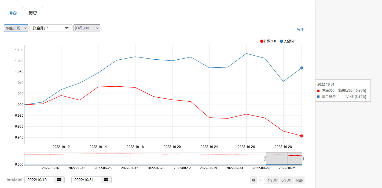The height and width of the screenshot is (188, 382).
Task: Open the 资金账户 account dropdown
Action: click(51, 28)
